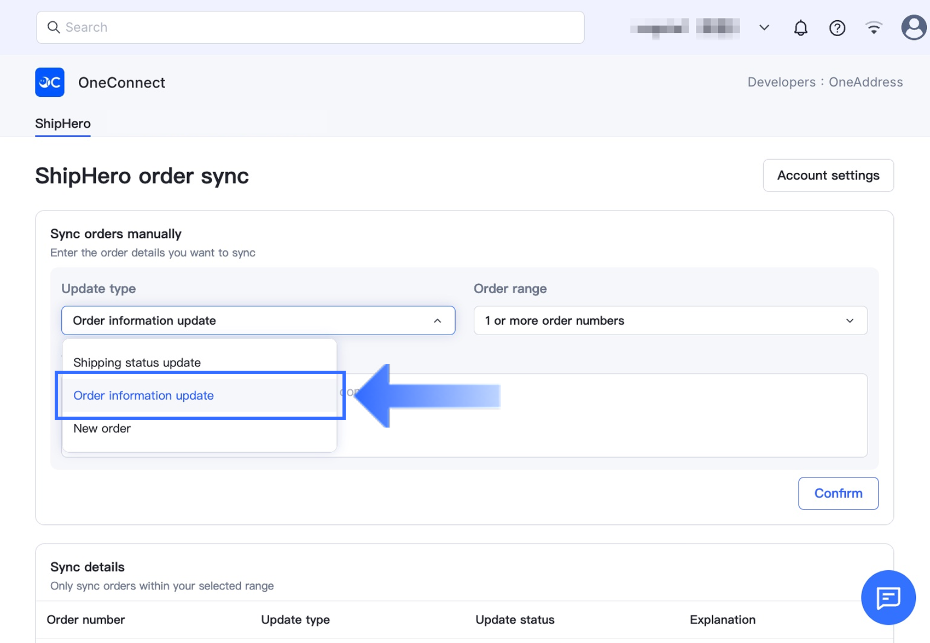Click the search magnifier icon
This screenshot has height=643, width=930.
(54, 27)
